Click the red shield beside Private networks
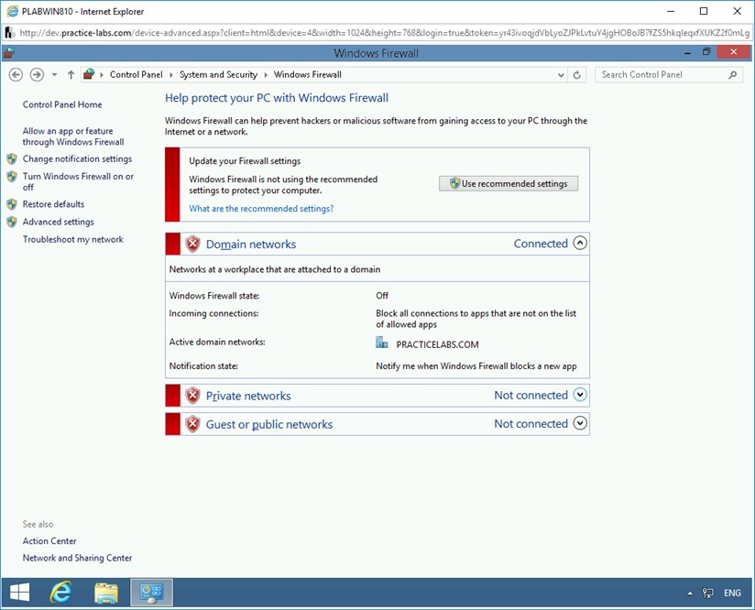The width and height of the screenshot is (755, 610). coord(191,396)
